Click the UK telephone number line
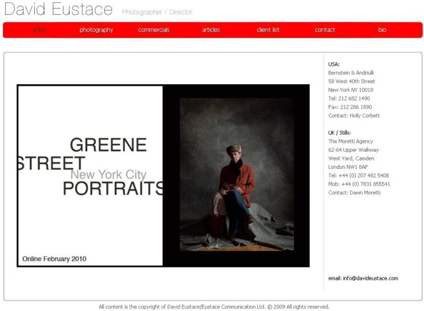The width and height of the screenshot is (424, 311). coord(359,175)
